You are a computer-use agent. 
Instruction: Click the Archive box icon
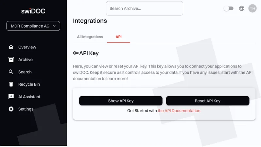(x=11, y=60)
